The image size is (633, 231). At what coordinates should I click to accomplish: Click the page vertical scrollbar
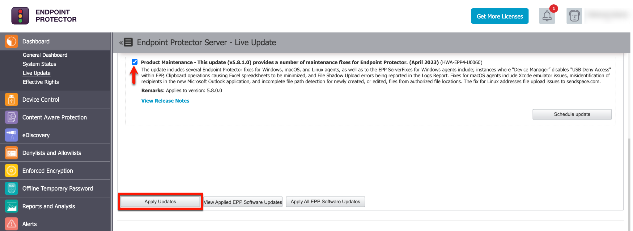point(629,184)
